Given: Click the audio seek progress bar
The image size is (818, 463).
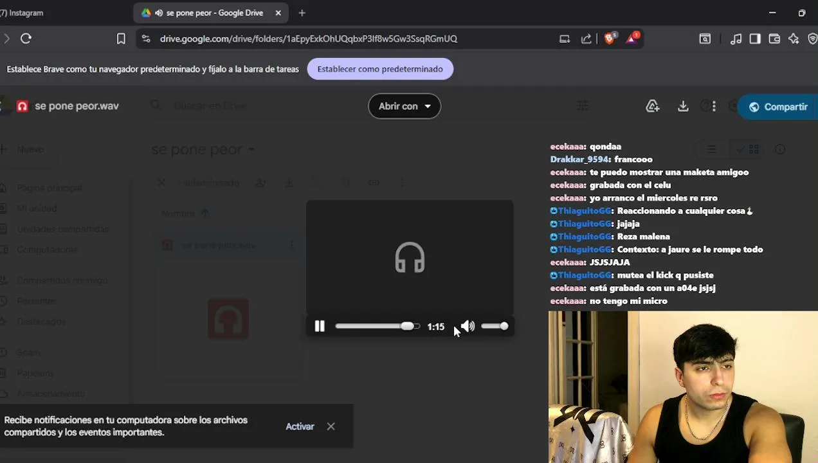Looking at the screenshot, I should coord(377,327).
